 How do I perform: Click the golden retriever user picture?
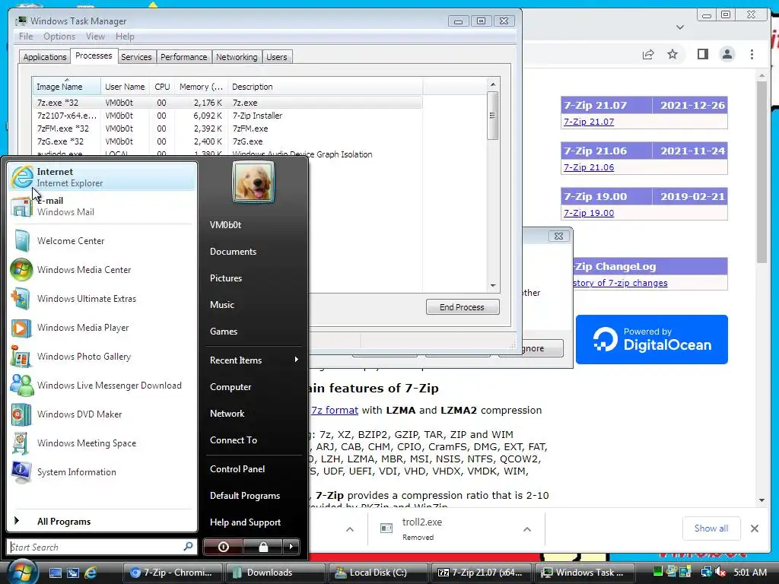click(253, 182)
